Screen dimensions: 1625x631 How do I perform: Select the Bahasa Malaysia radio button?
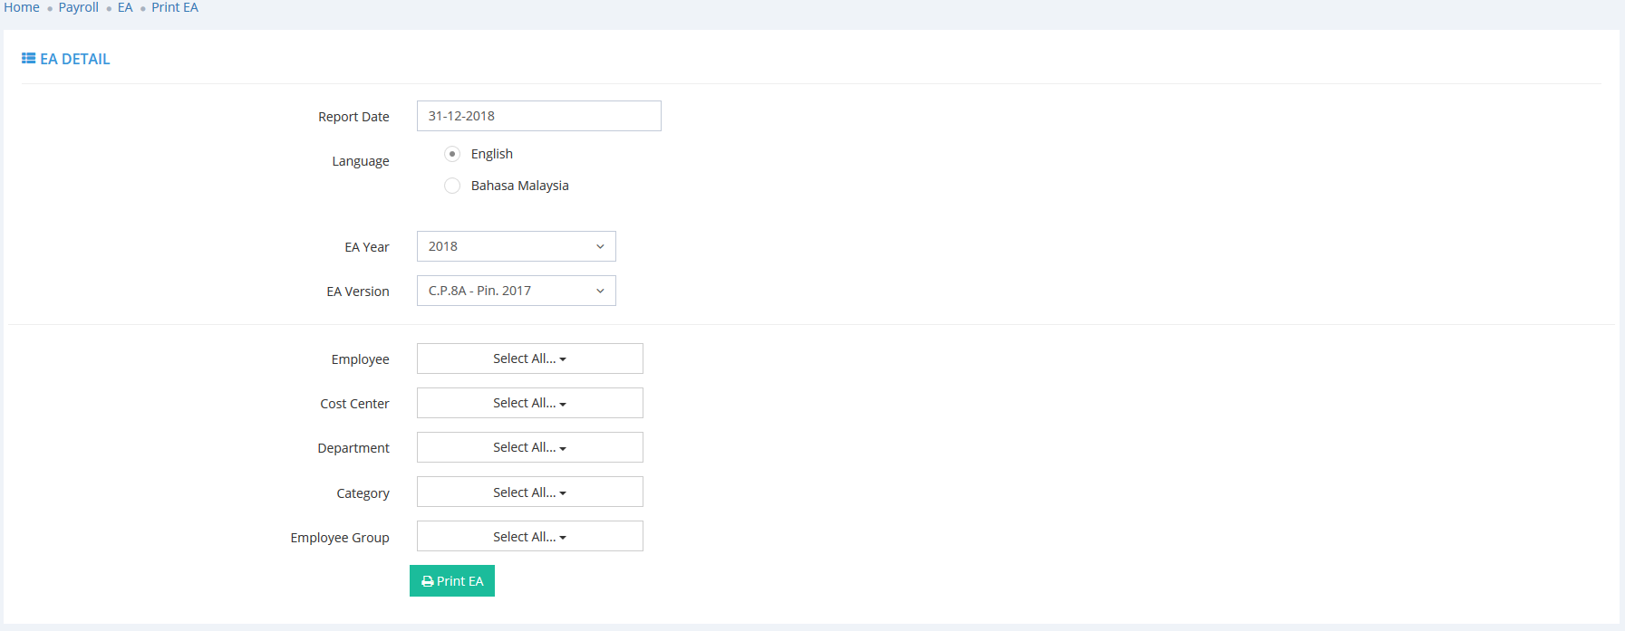(452, 186)
